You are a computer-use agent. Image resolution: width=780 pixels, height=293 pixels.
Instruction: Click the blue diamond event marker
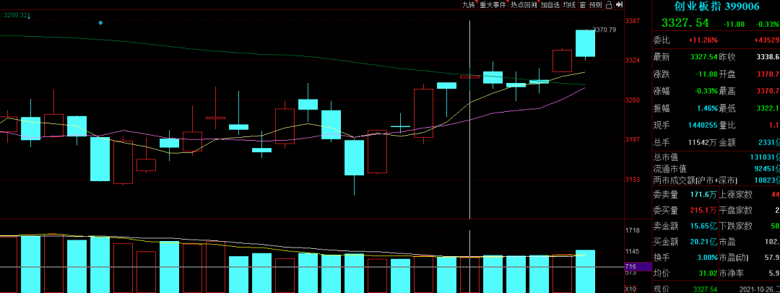tap(100, 23)
